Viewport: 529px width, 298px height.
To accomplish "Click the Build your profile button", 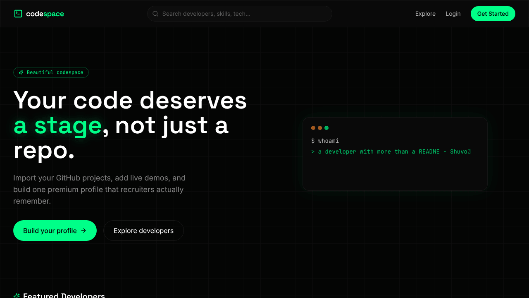I will 55,231.
